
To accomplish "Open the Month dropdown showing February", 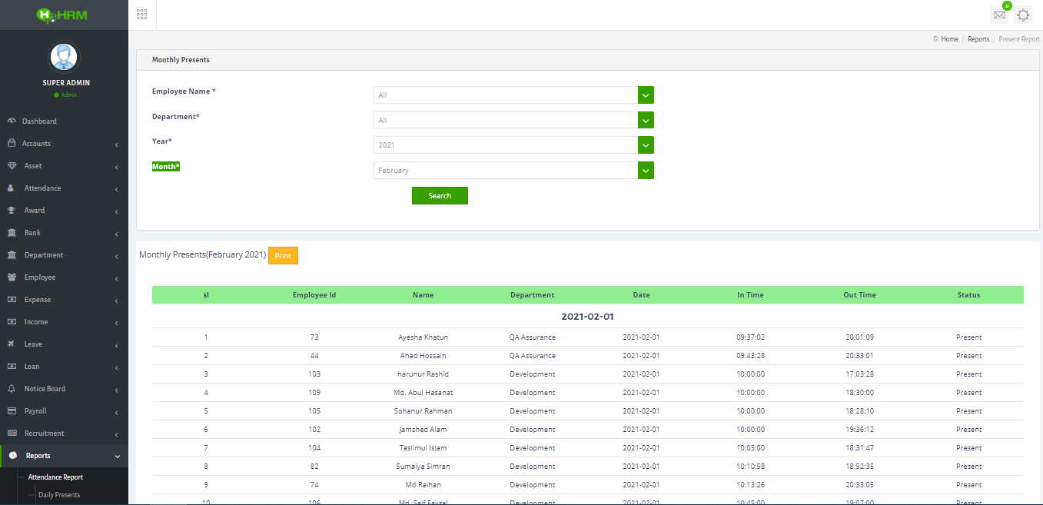I will coord(513,171).
